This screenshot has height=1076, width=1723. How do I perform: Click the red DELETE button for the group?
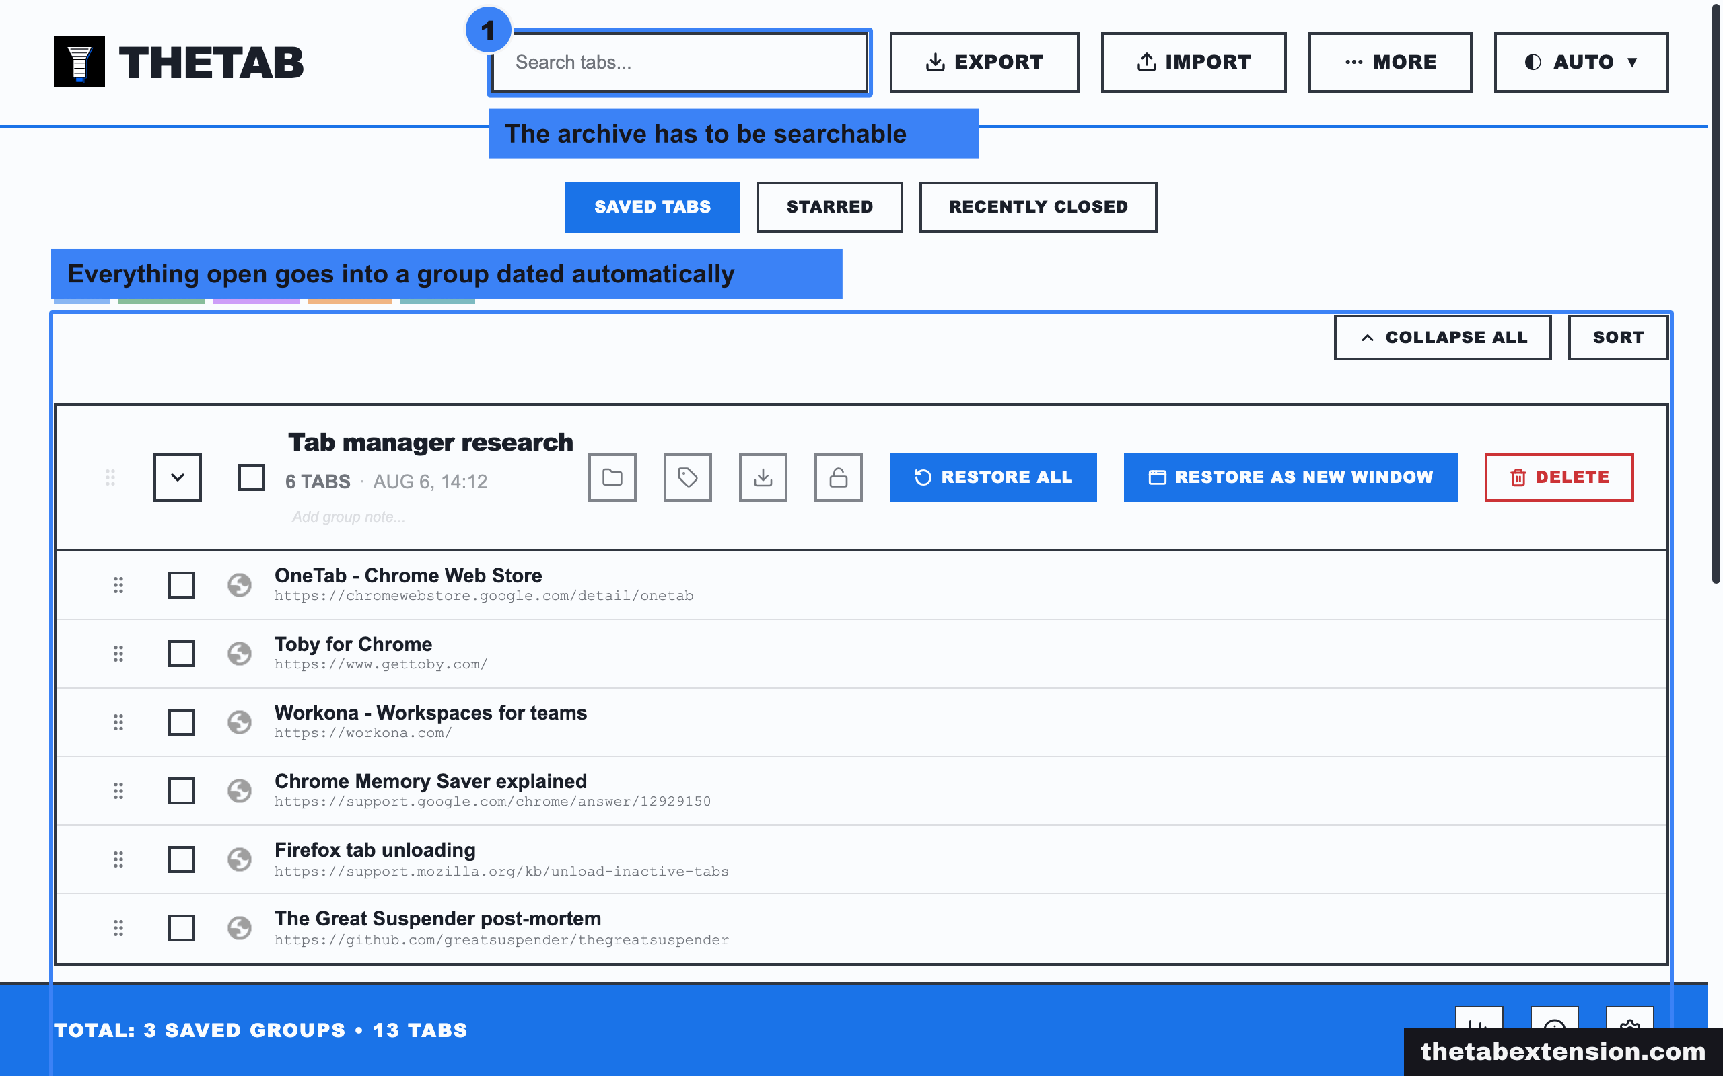point(1559,477)
